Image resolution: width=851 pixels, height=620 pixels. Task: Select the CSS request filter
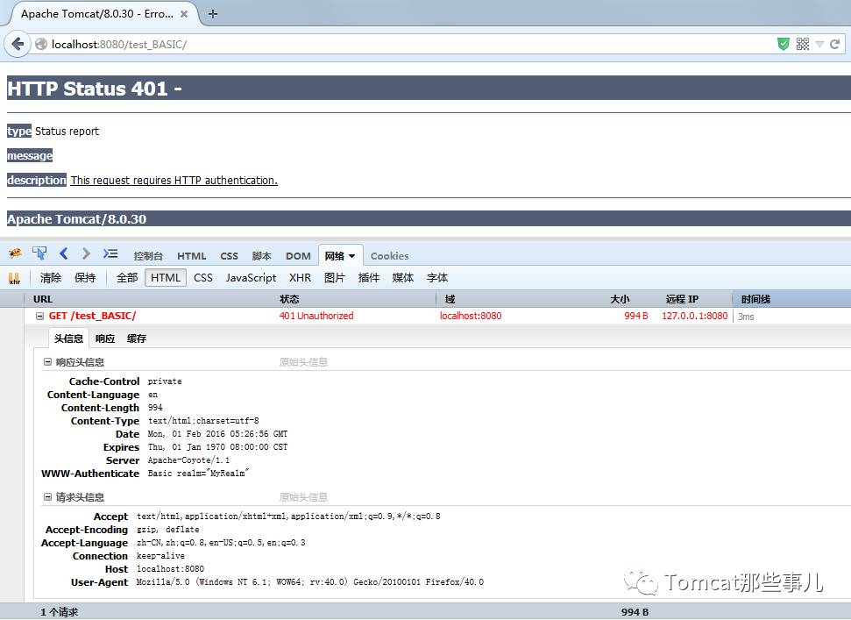pyautogui.click(x=203, y=278)
